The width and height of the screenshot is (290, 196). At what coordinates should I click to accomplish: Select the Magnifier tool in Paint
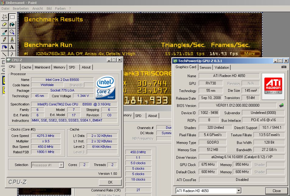pos(12,32)
